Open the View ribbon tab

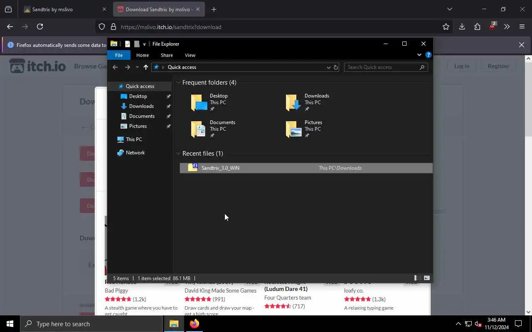click(190, 55)
